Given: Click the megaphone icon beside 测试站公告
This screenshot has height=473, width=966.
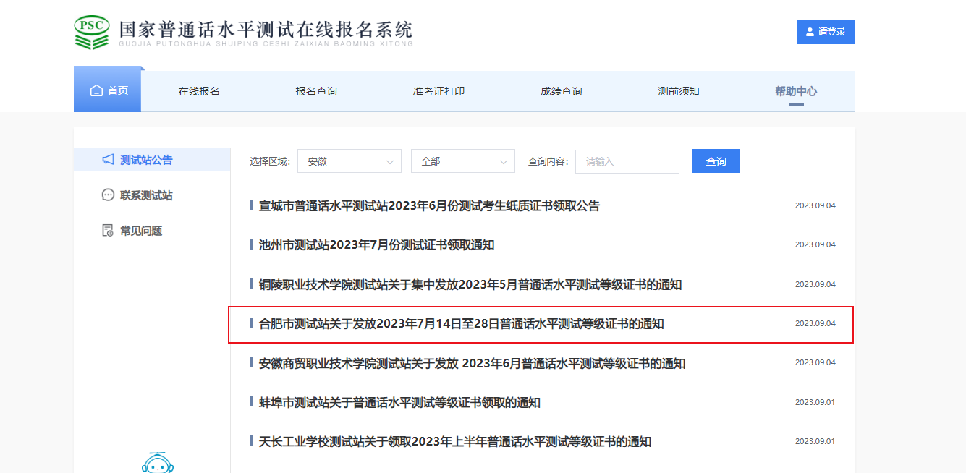Looking at the screenshot, I should click(108, 160).
